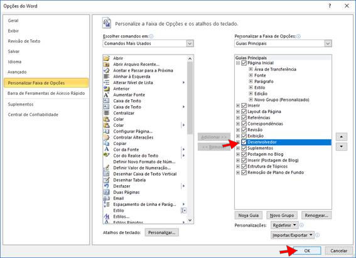The height and width of the screenshot is (258, 356).
Task: Move selected tab down with arrow button
Action: point(342,147)
